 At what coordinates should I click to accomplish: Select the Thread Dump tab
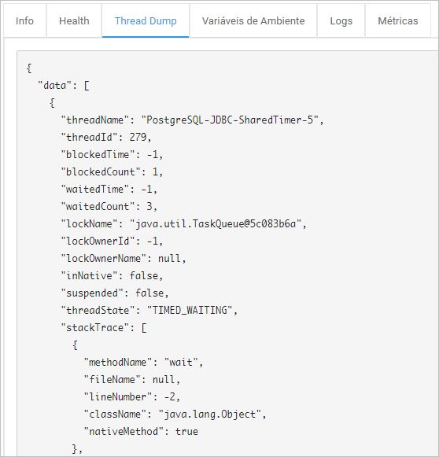[x=146, y=21]
